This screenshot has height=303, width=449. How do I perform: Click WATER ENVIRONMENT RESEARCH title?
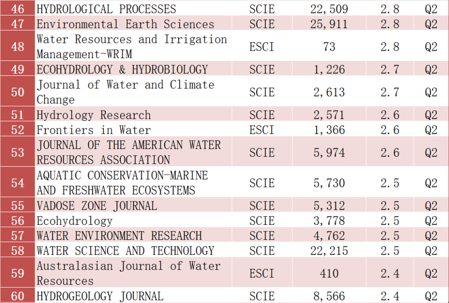pos(119,236)
